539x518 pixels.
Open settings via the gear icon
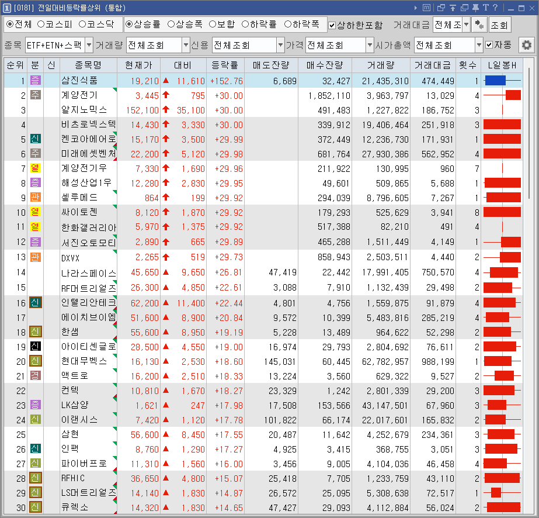(526, 45)
